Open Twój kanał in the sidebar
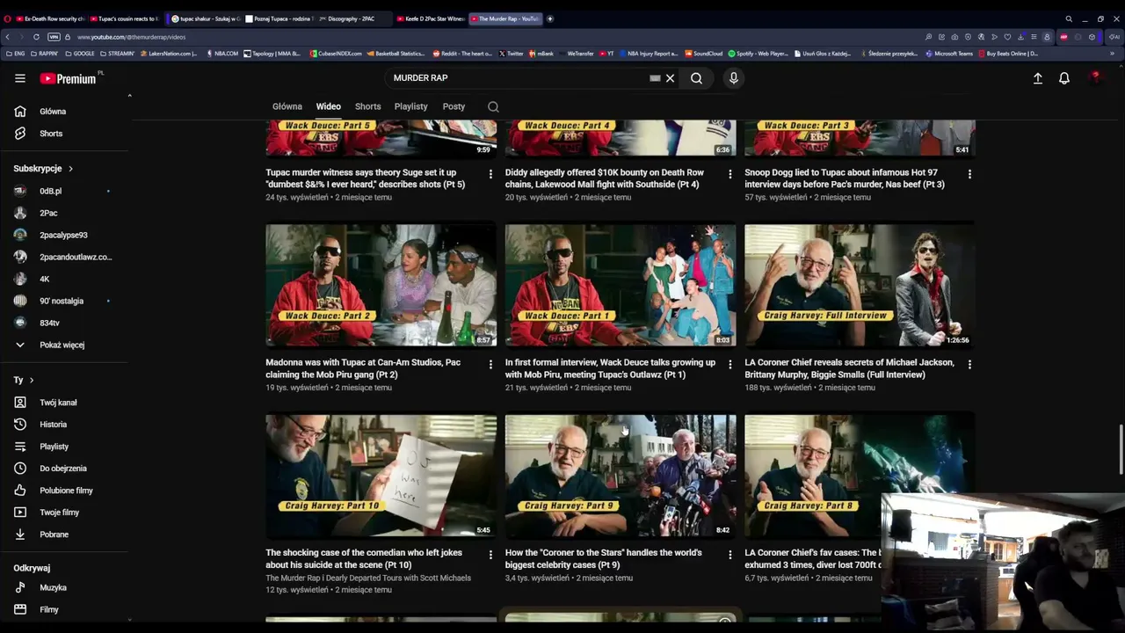The height and width of the screenshot is (633, 1125). 58,403
